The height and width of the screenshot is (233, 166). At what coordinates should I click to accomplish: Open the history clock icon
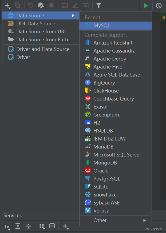coord(159,6)
